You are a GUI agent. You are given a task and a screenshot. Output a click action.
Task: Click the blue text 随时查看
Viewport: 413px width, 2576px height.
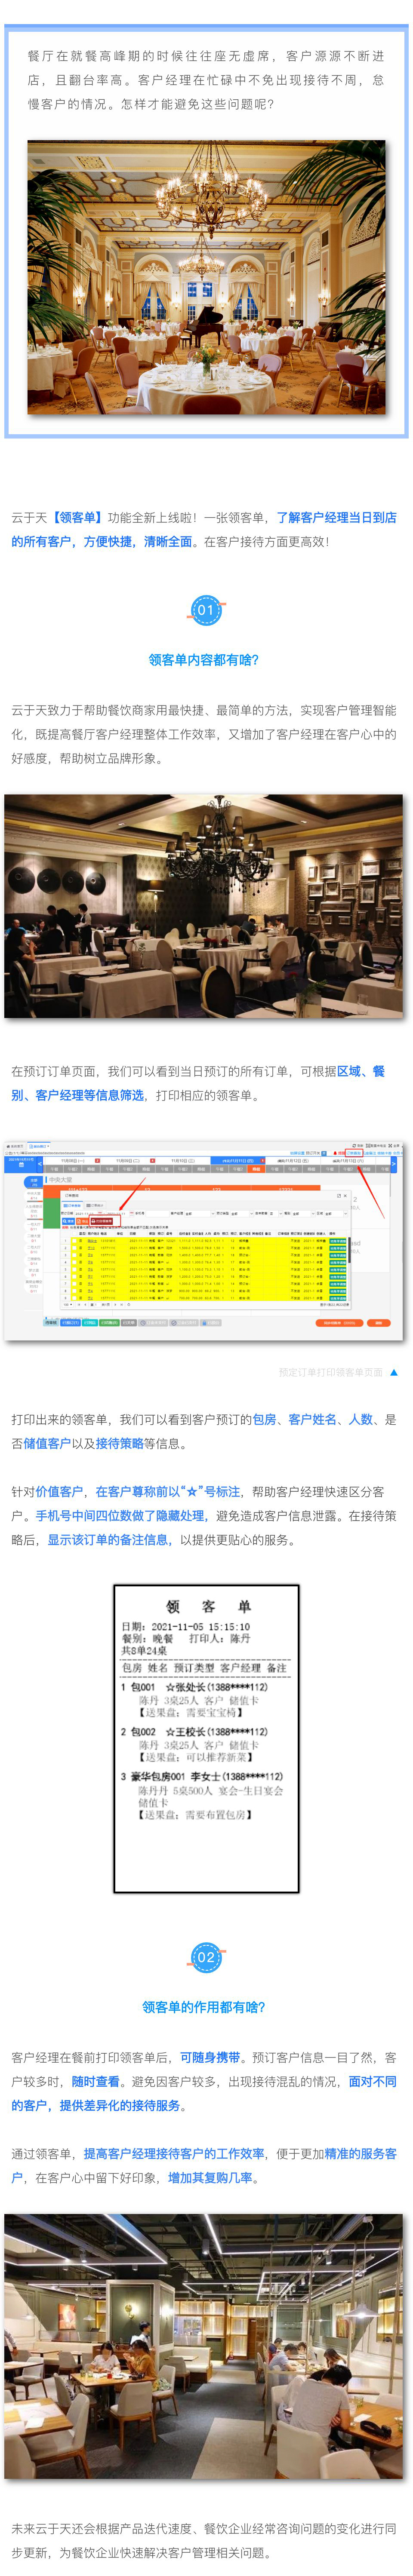click(95, 2081)
